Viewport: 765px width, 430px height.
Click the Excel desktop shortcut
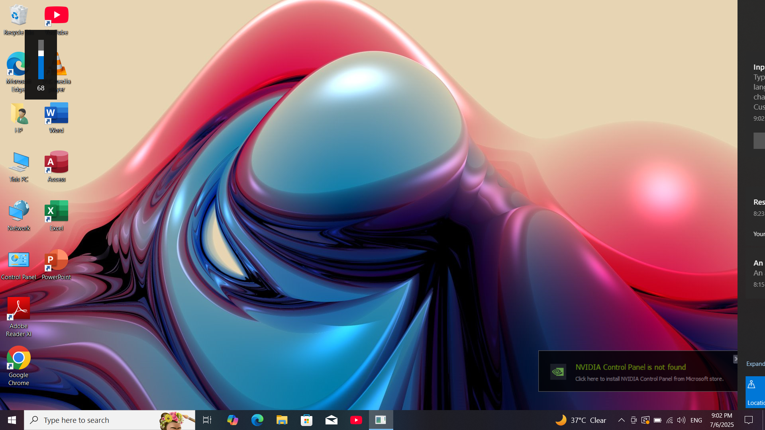(56, 215)
